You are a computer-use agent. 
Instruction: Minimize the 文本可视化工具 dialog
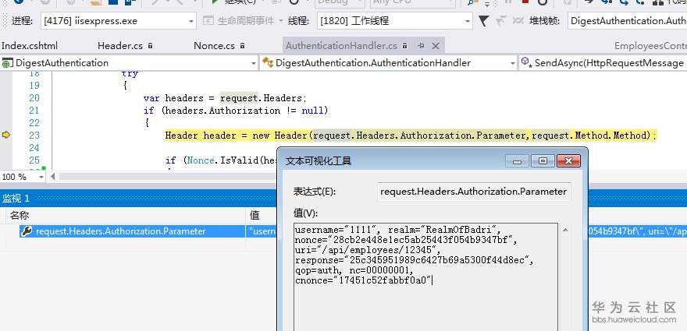click(517, 161)
